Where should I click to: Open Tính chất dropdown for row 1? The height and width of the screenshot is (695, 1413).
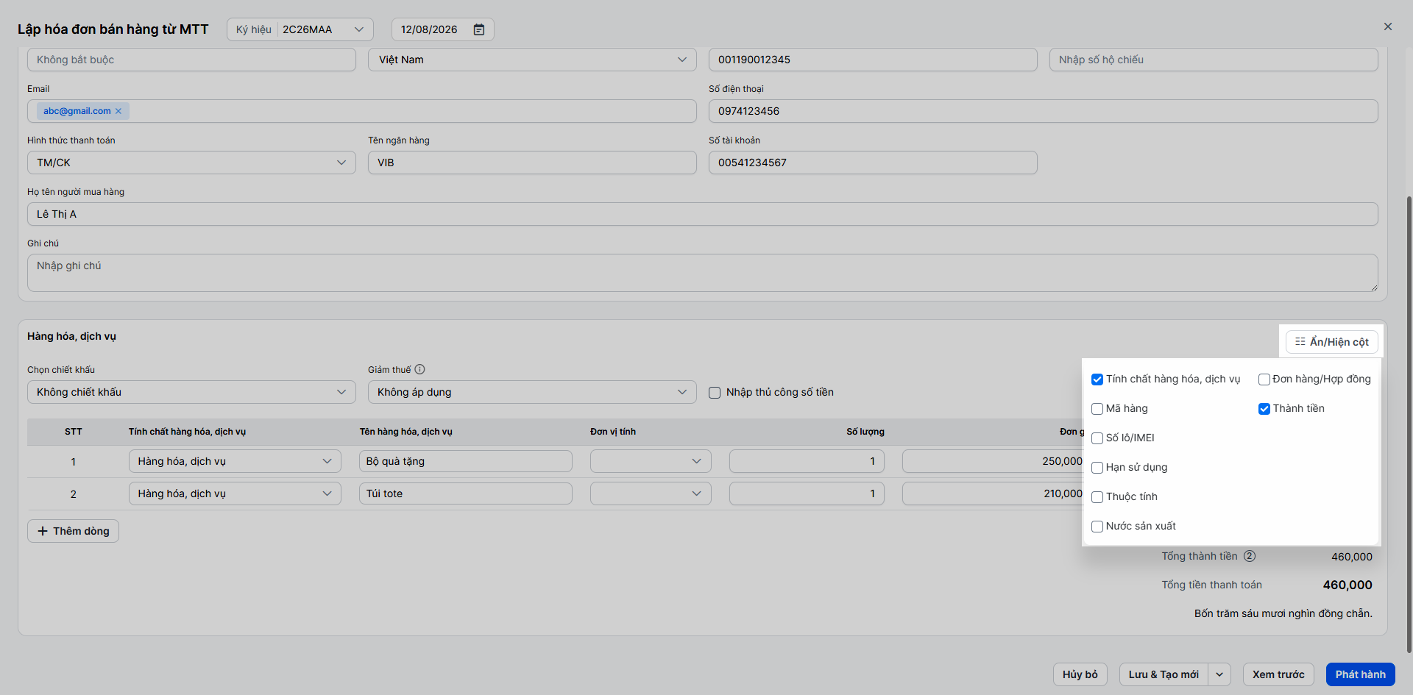[235, 461]
